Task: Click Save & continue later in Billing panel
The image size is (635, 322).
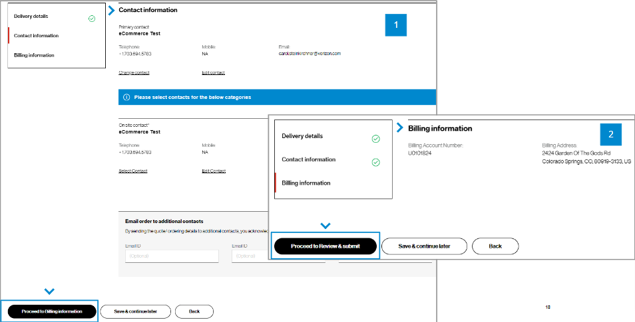Action: [424, 246]
